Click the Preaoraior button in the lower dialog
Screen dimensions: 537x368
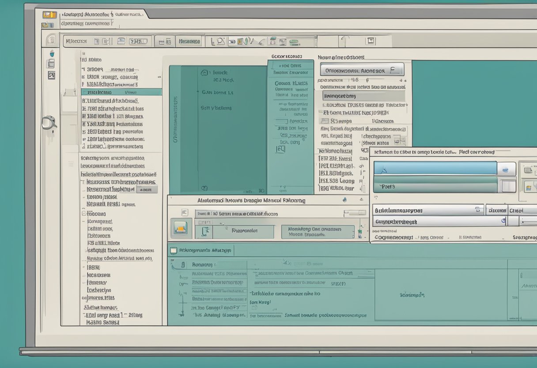coord(244,231)
